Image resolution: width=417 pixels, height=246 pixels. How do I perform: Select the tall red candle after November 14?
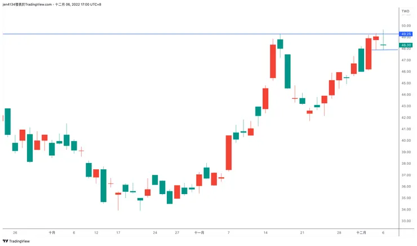[x=273, y=61]
